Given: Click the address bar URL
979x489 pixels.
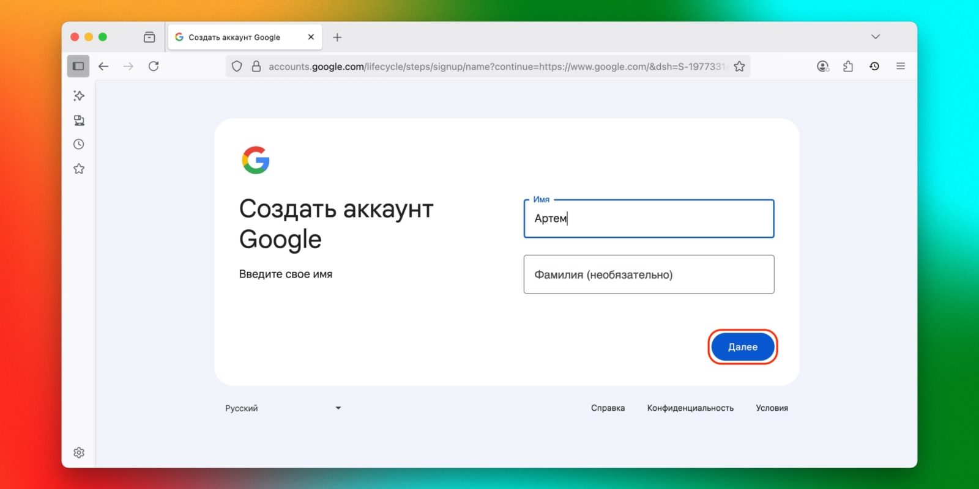Looking at the screenshot, I should point(497,67).
